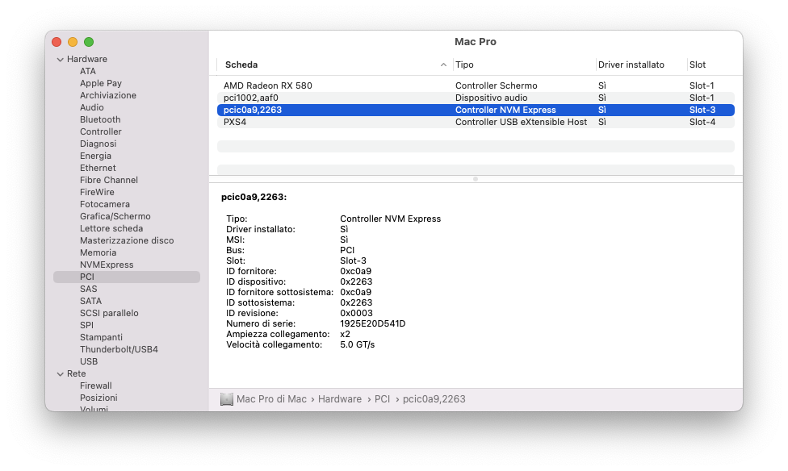Select Masterizzazione disco in sidebar
The height and width of the screenshot is (471, 788).
127,240
